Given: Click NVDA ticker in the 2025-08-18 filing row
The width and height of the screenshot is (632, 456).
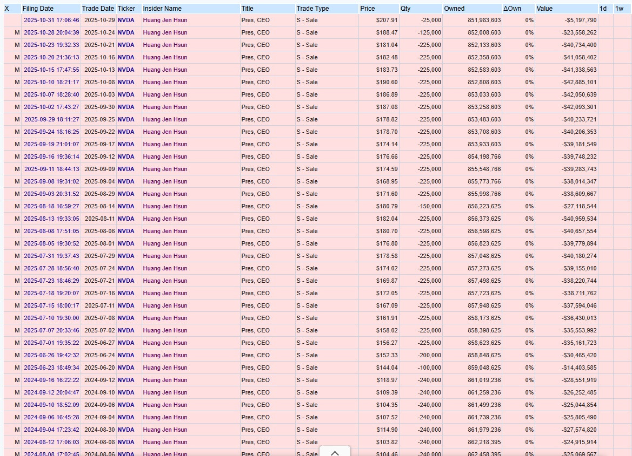Looking at the screenshot, I should (x=126, y=206).
